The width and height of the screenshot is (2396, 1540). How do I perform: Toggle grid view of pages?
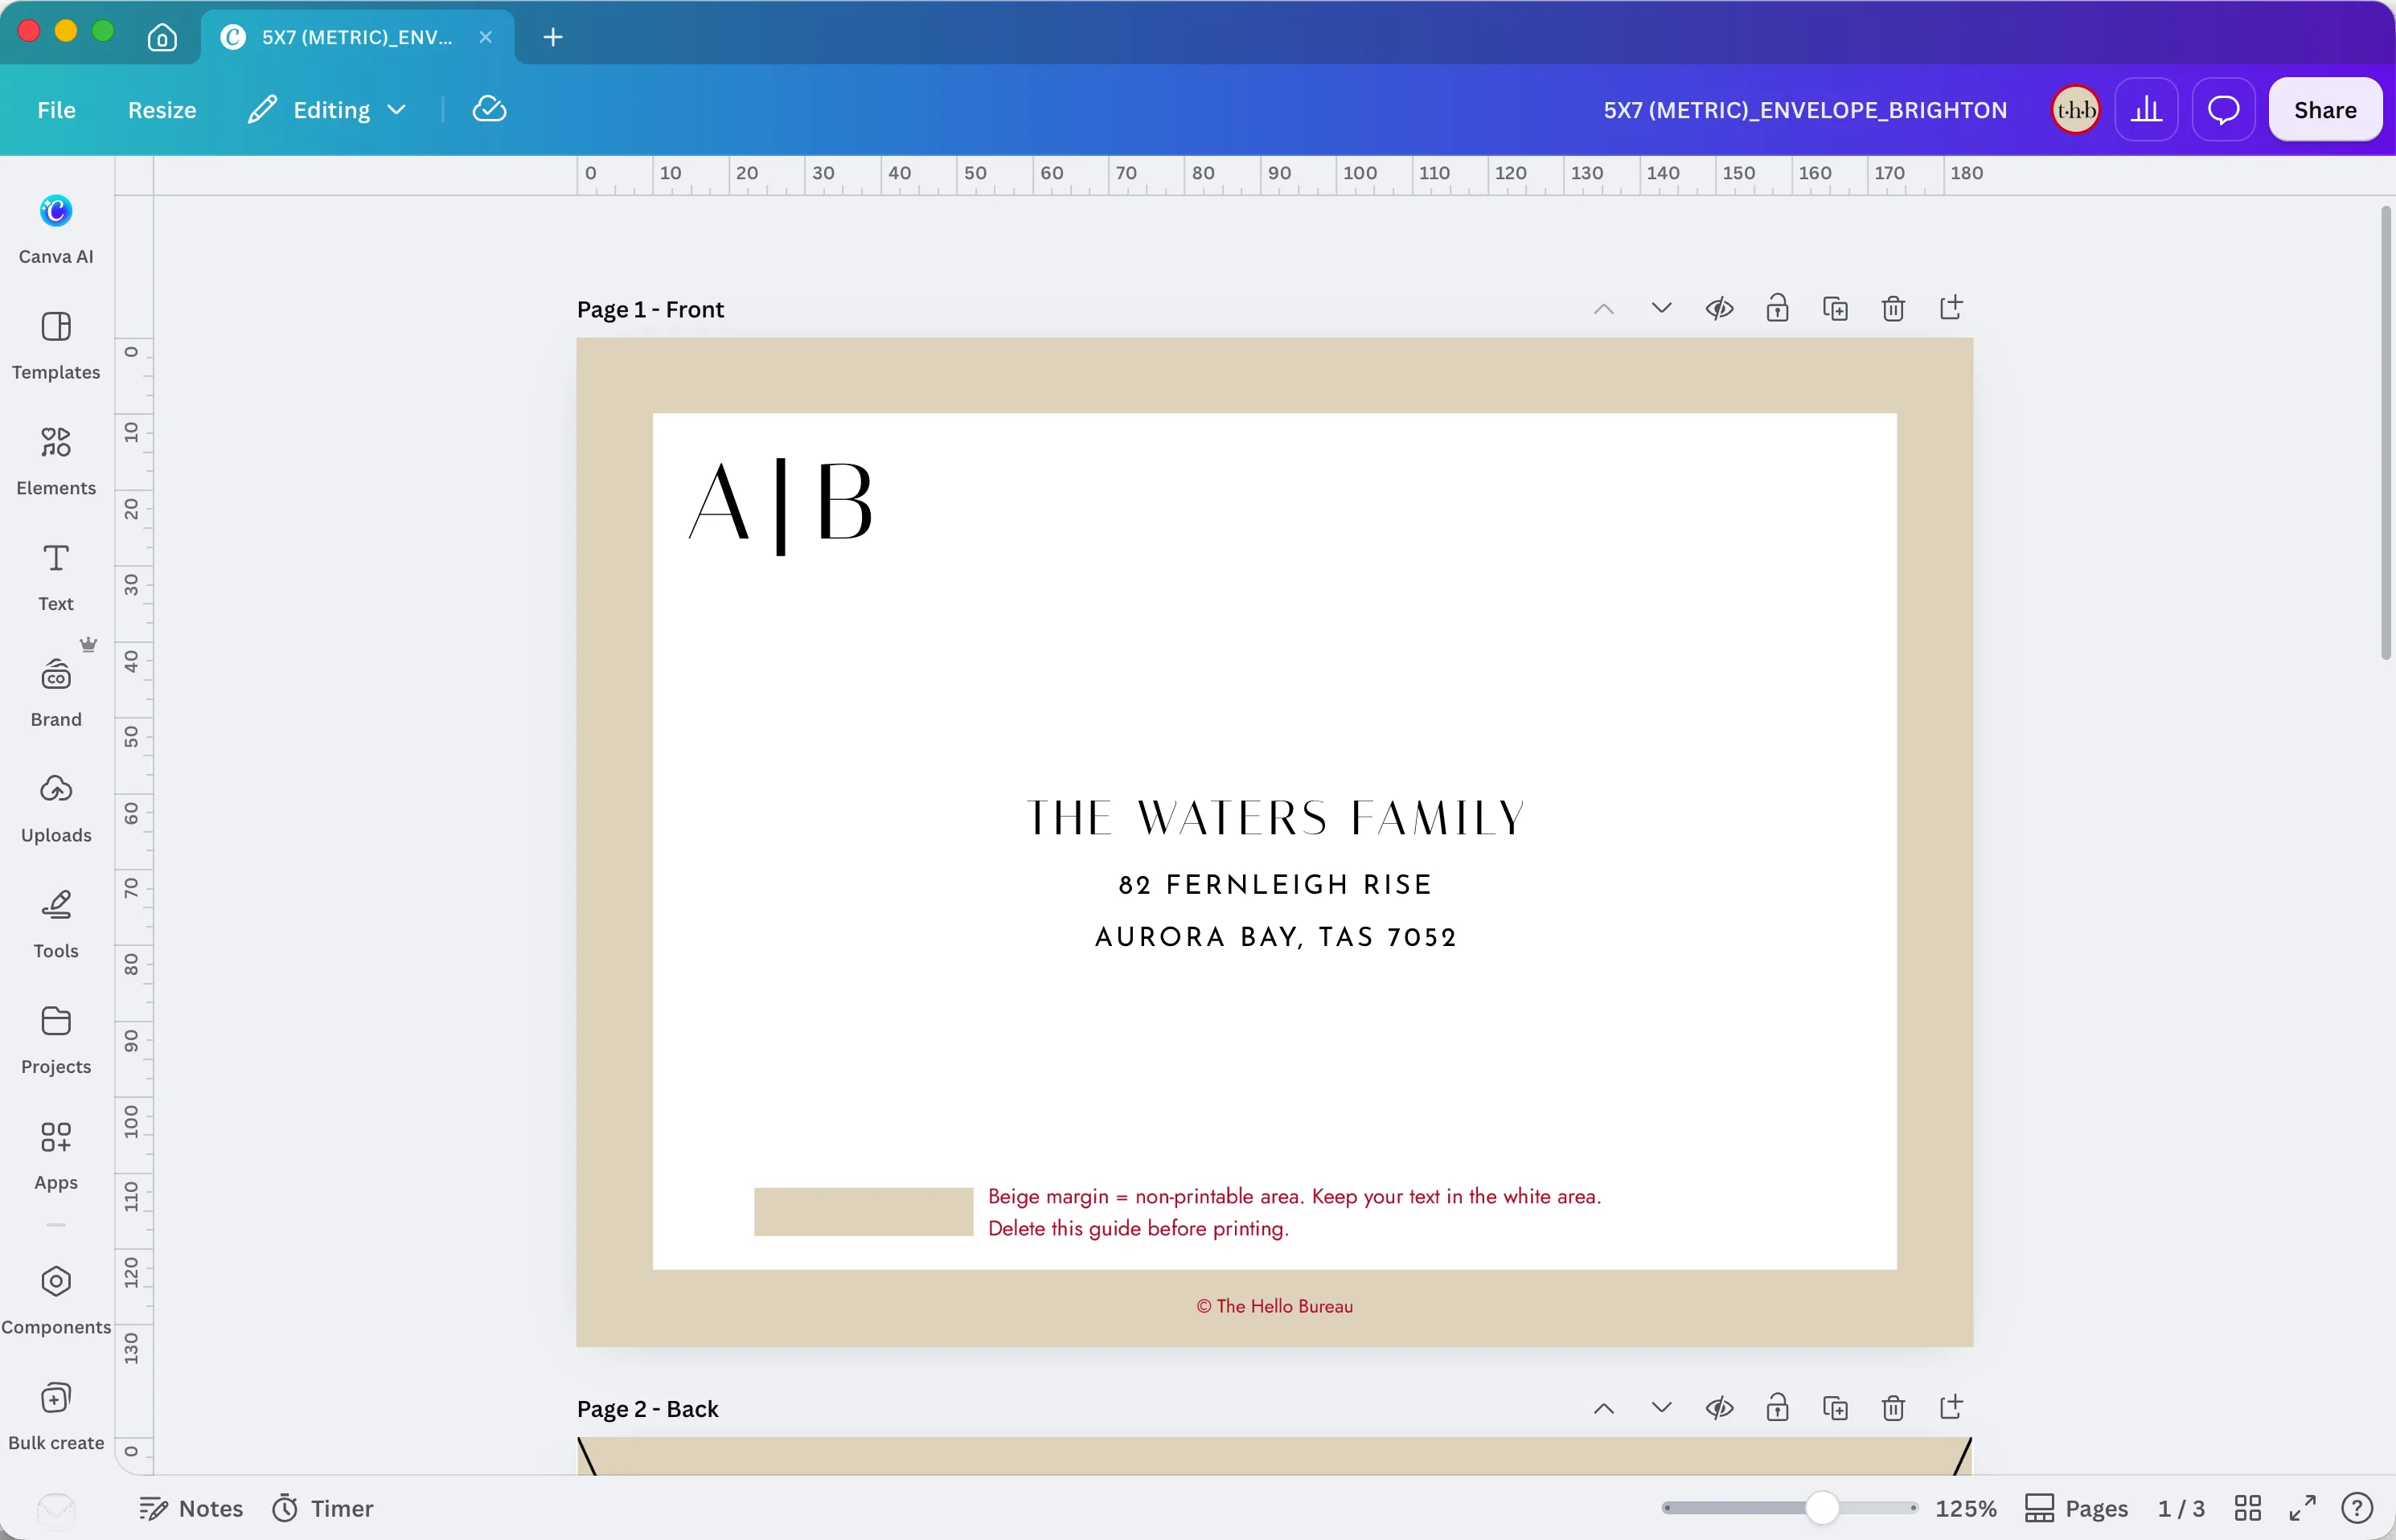[2248, 1507]
